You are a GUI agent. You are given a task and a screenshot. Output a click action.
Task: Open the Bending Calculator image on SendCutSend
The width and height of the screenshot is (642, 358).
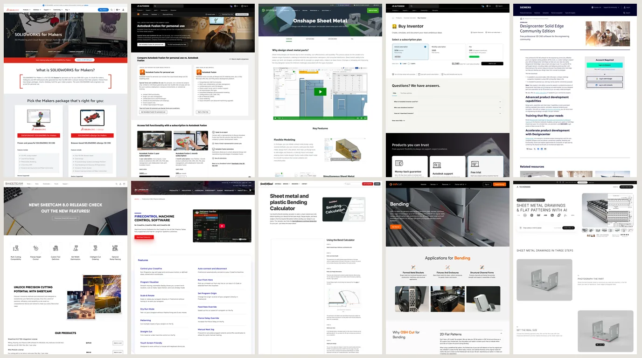coord(343,209)
